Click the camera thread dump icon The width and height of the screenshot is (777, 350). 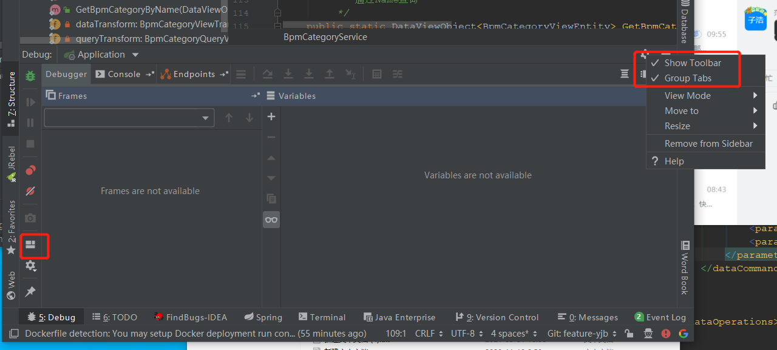30,218
